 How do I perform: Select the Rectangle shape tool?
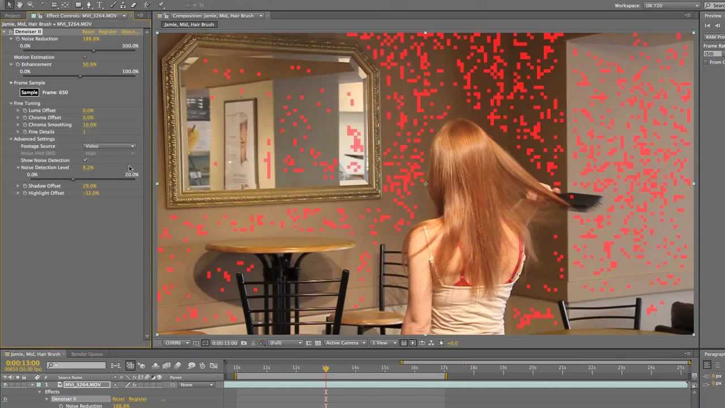coord(78,5)
